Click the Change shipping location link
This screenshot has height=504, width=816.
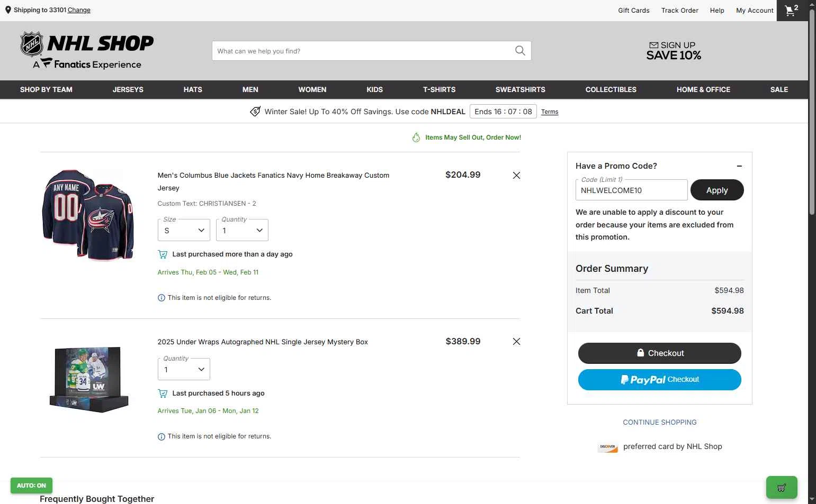click(x=79, y=10)
